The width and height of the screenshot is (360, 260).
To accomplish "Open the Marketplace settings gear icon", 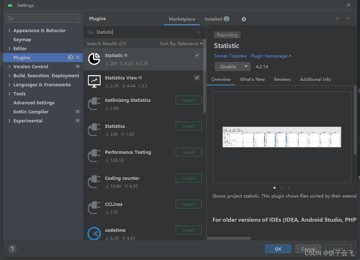I will click(243, 19).
